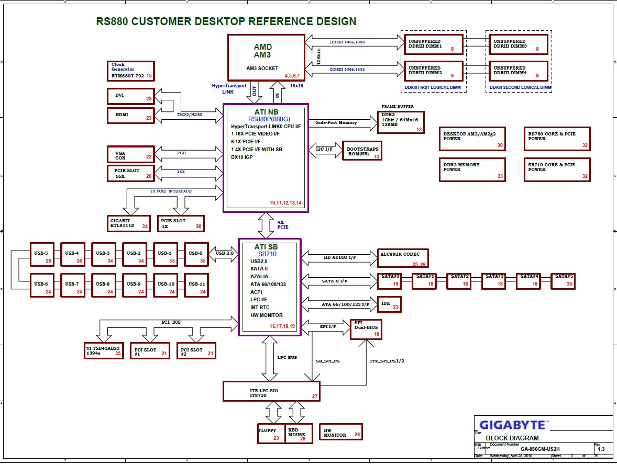Viewport: 617px width, 466px height.
Task: Click the SATA#2 block
Action: coord(459,281)
